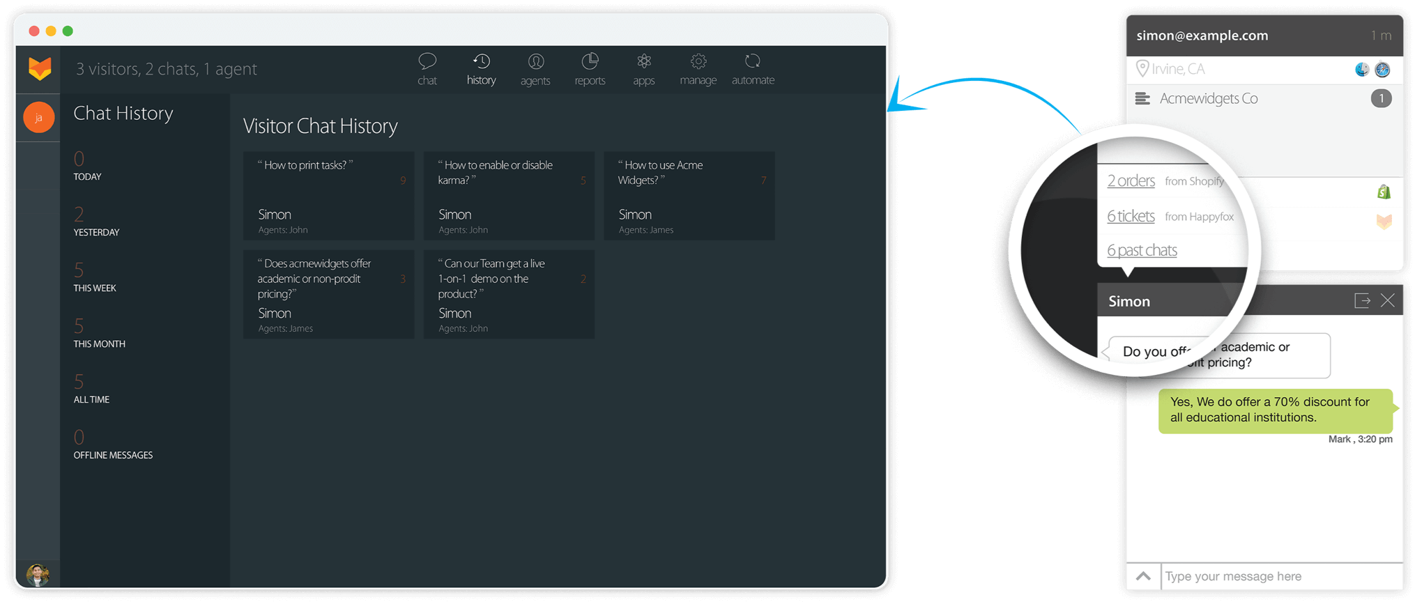Open the 'How to use Acme Widgets?' card

689,196
